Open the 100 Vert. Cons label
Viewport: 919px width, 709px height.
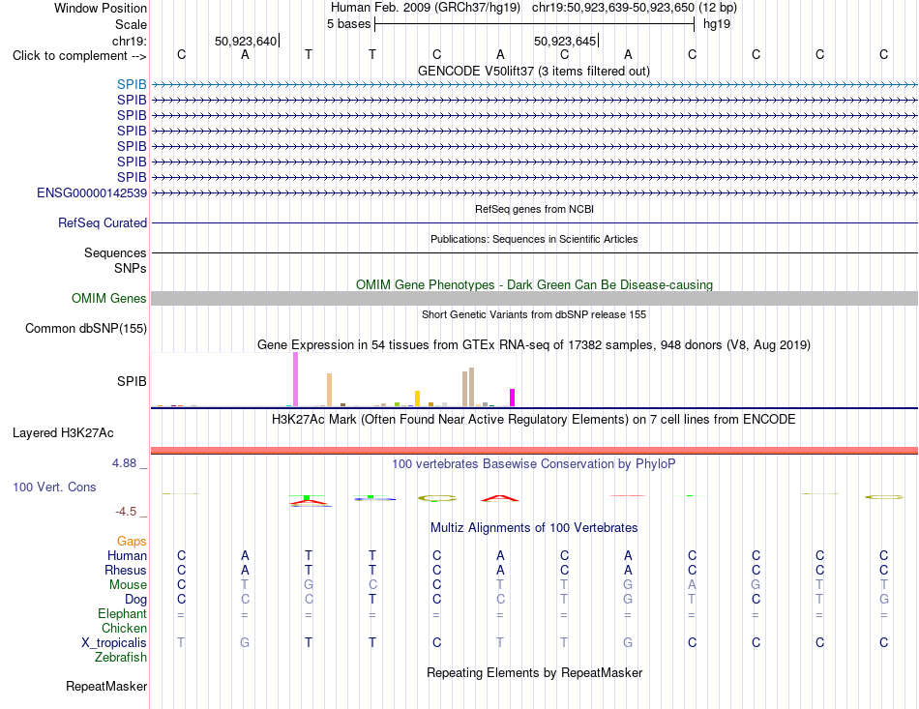pyautogui.click(x=54, y=487)
